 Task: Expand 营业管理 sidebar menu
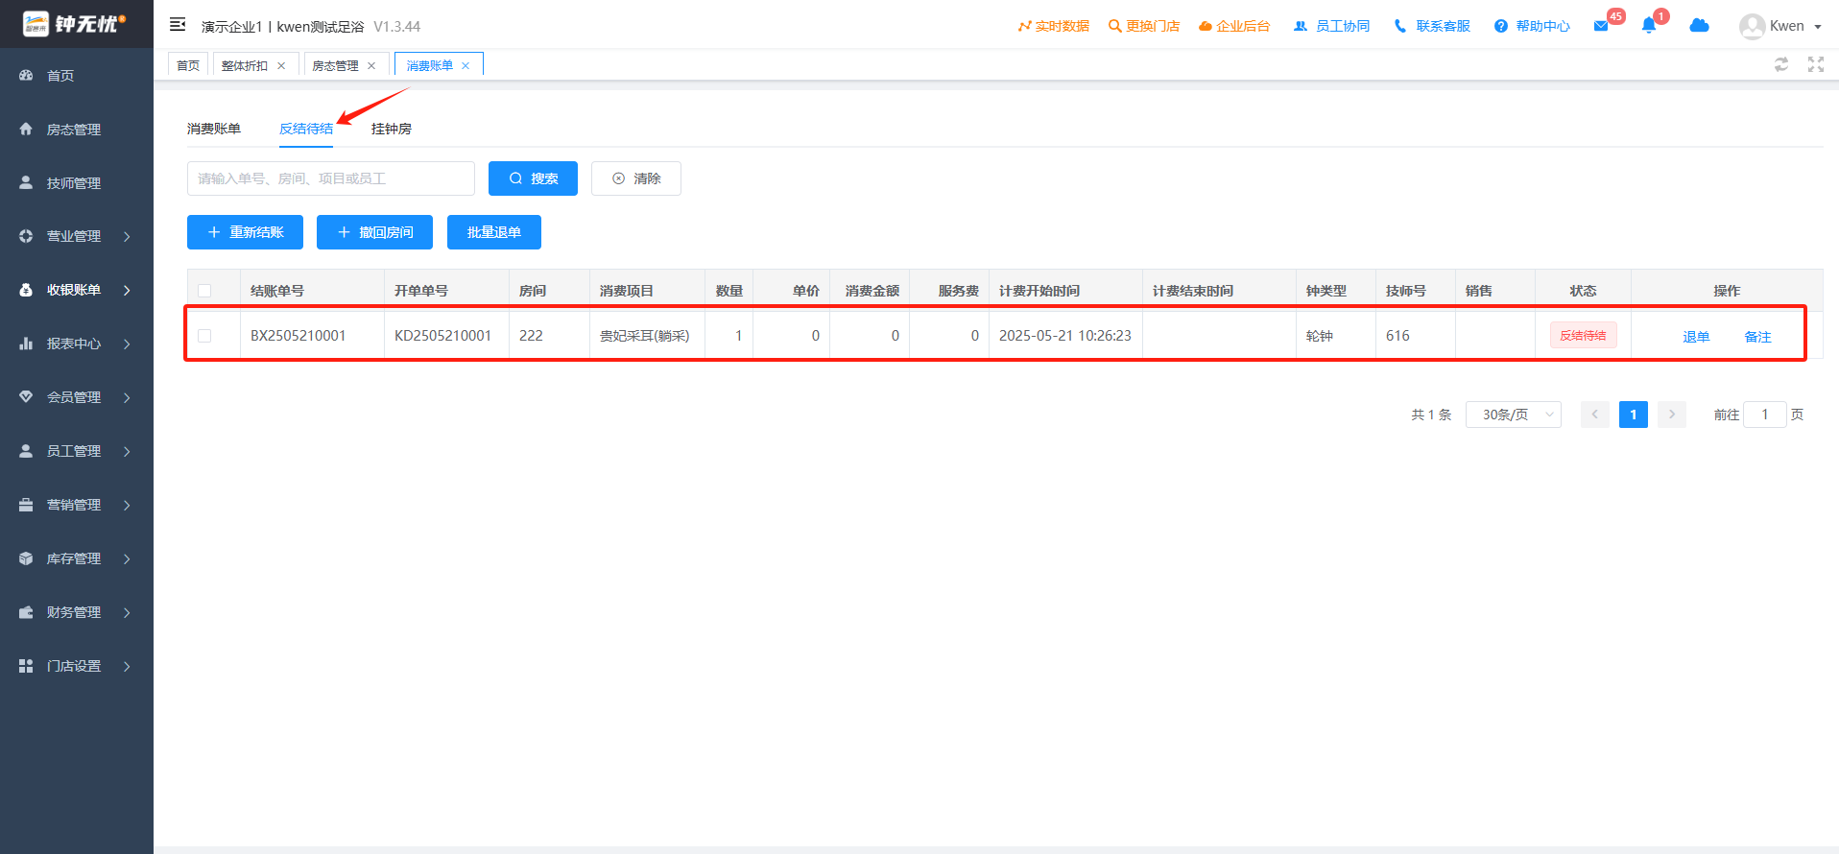[77, 236]
